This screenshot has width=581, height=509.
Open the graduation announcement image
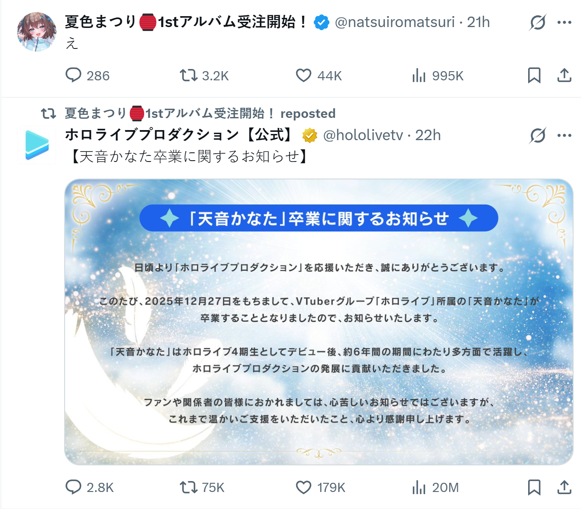[319, 322]
